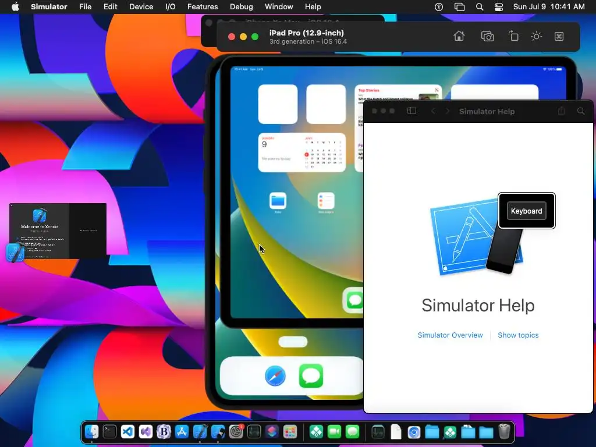This screenshot has width=596, height=447.
Task: Click the accessibility icon in the menu bar
Action: [x=439, y=7]
